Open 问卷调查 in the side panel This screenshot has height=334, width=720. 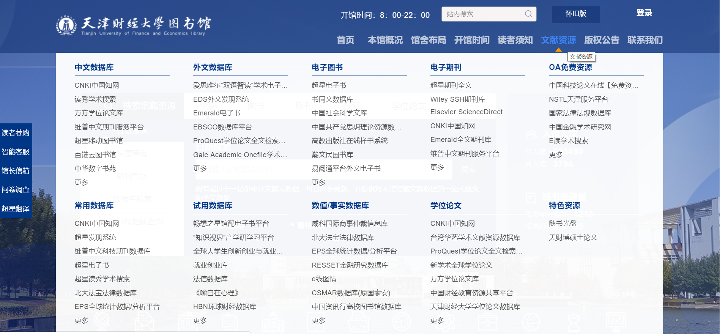16,190
